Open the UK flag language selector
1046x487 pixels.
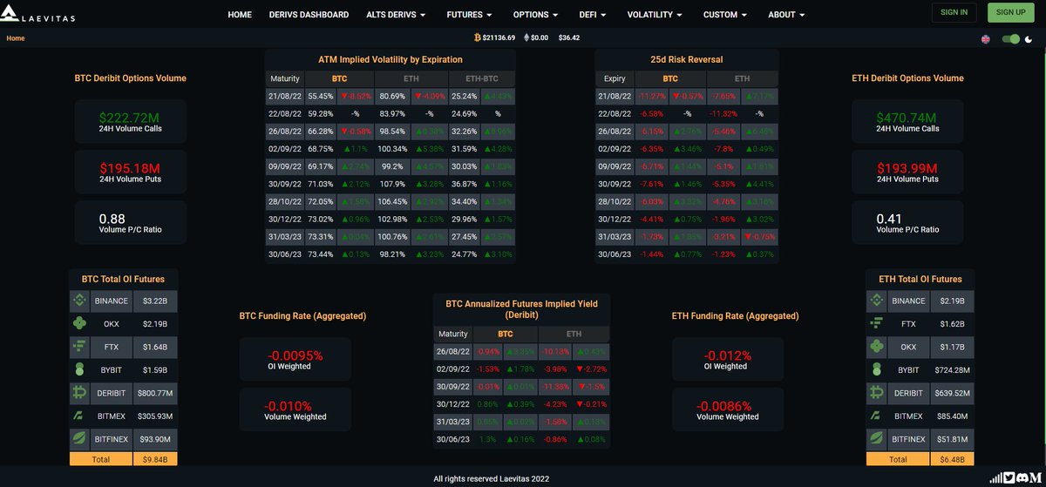(986, 38)
